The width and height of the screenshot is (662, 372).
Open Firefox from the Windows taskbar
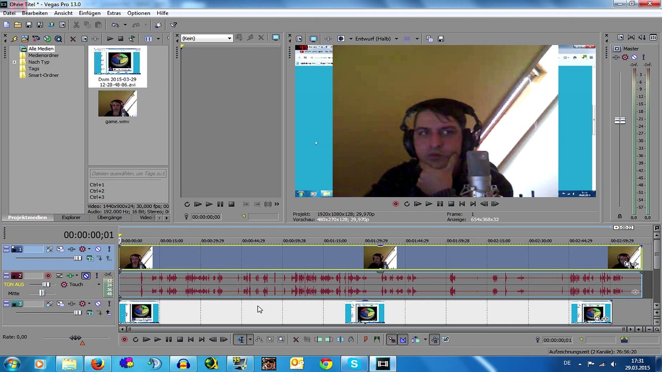click(x=98, y=364)
